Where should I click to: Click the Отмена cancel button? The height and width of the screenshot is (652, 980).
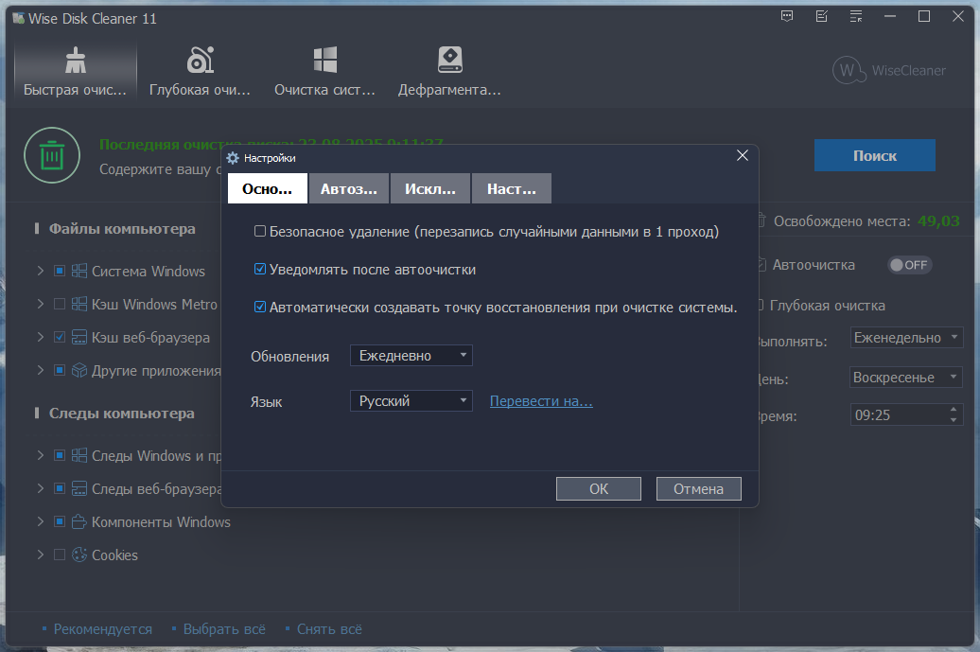pos(699,489)
